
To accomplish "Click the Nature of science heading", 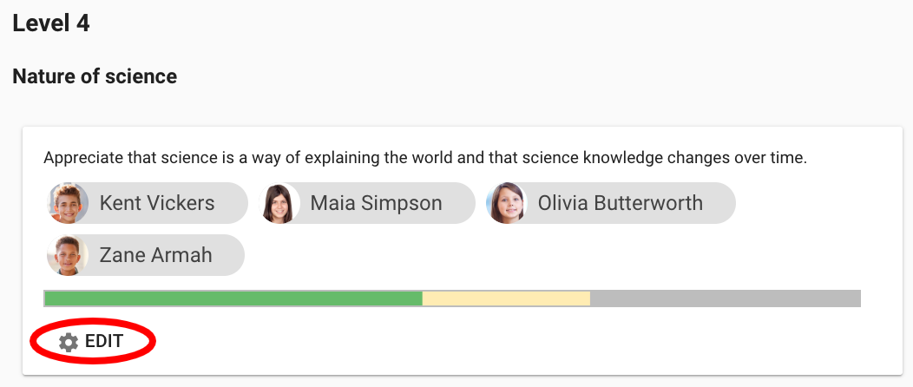I will 95,76.
